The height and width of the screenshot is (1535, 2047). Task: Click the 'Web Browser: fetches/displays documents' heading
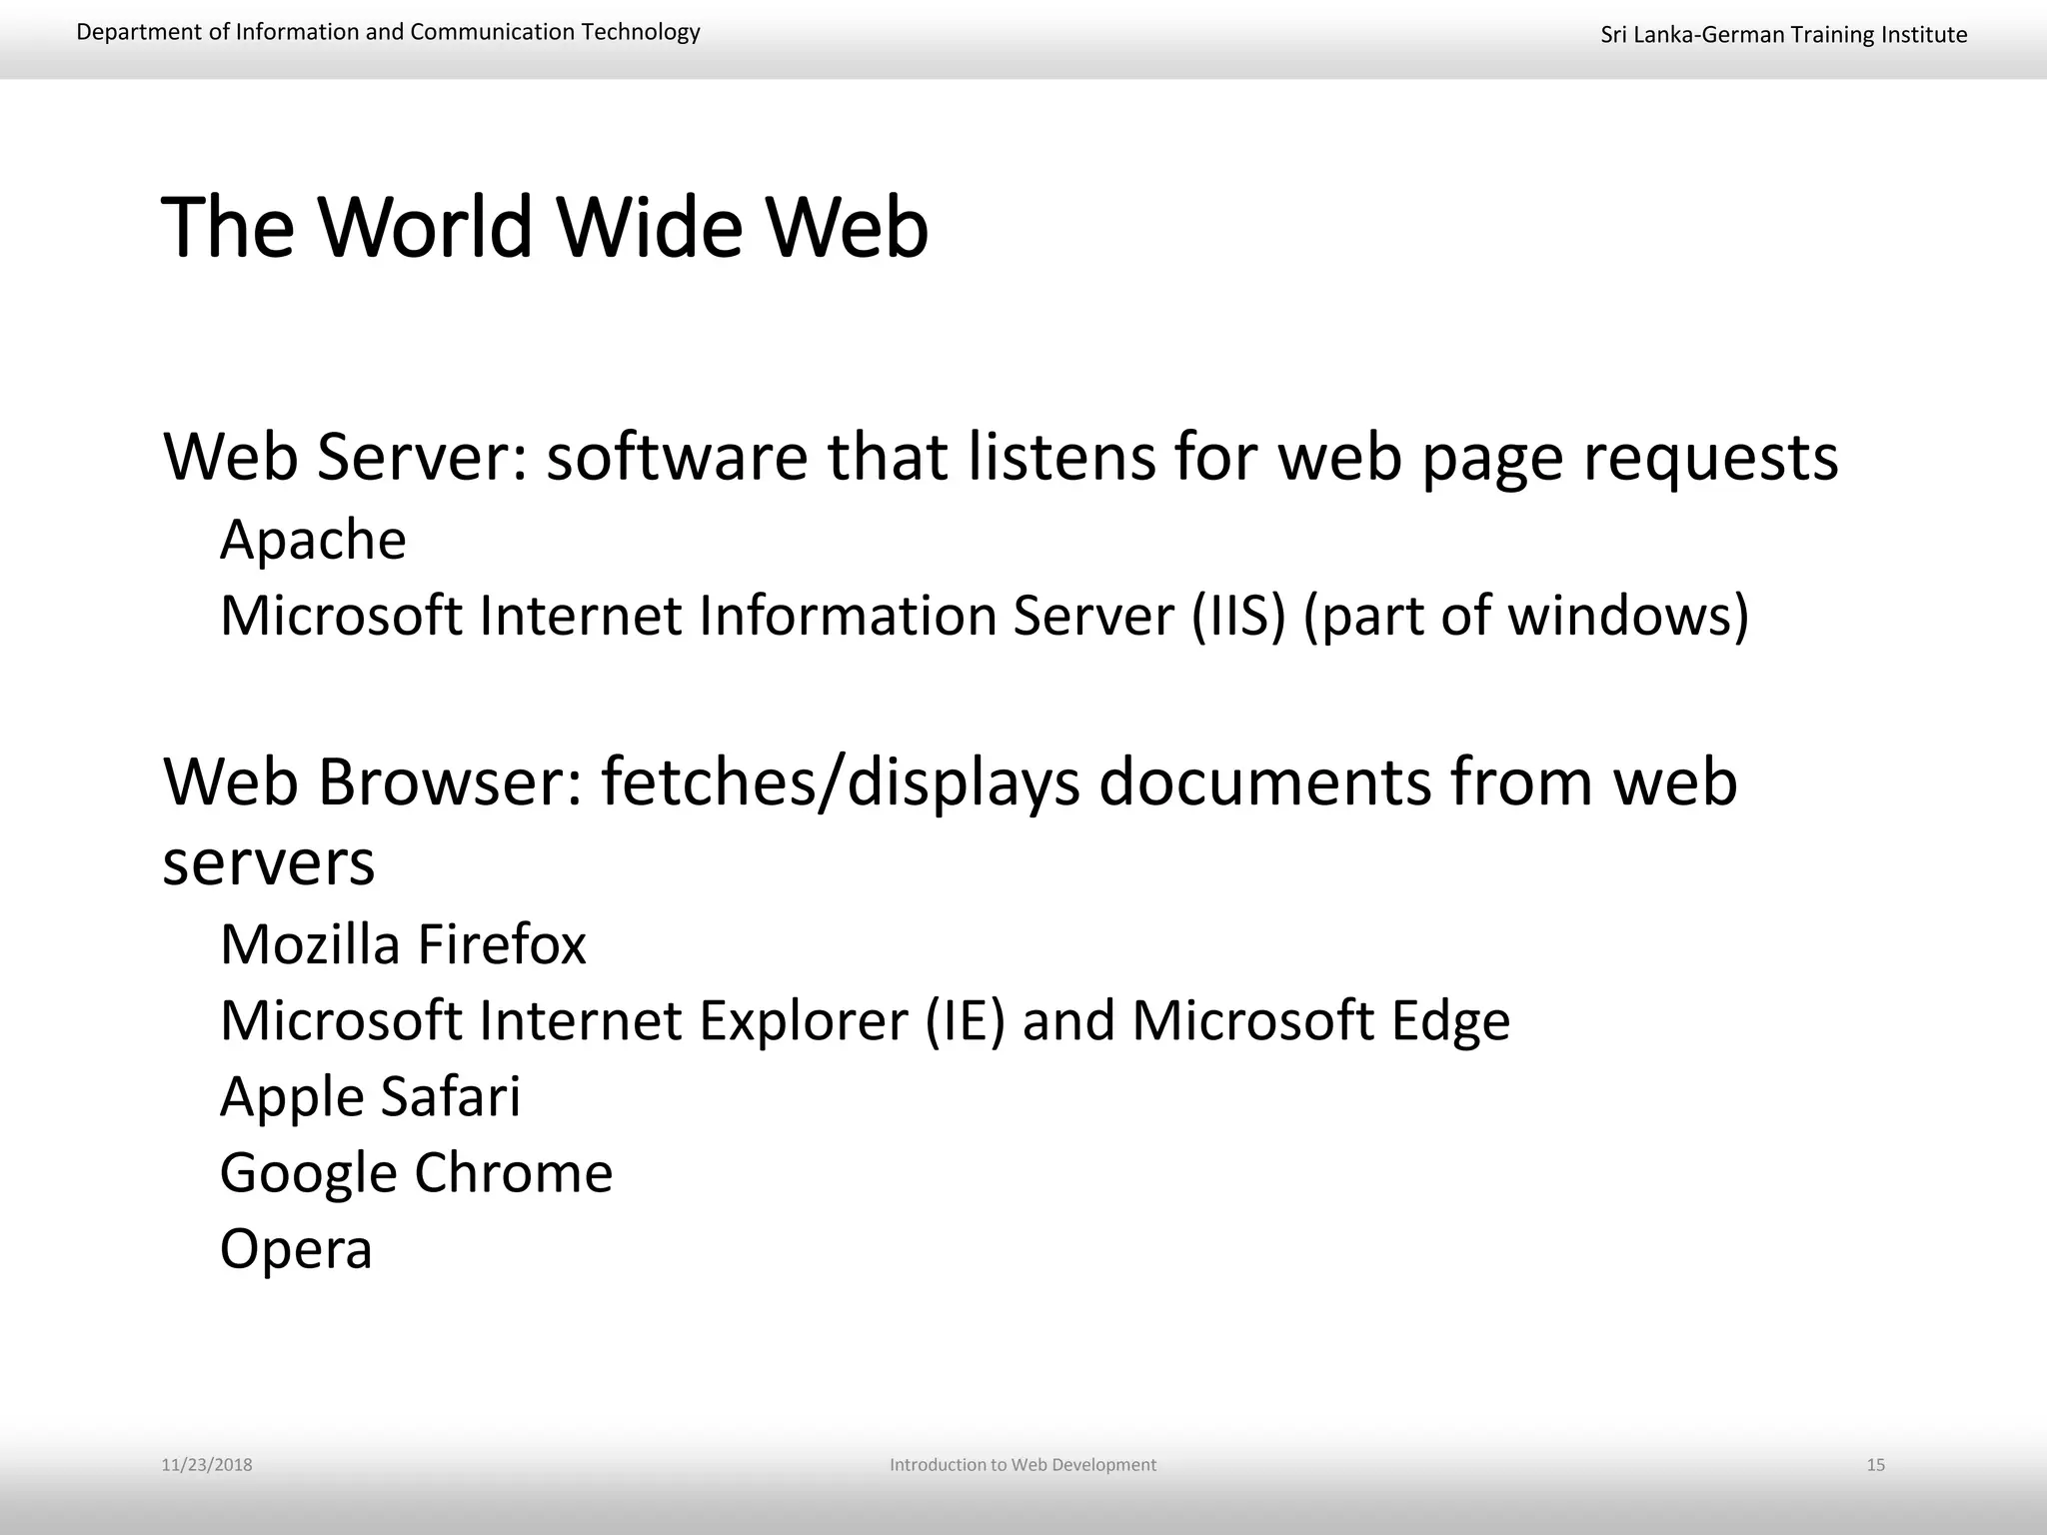click(x=951, y=821)
